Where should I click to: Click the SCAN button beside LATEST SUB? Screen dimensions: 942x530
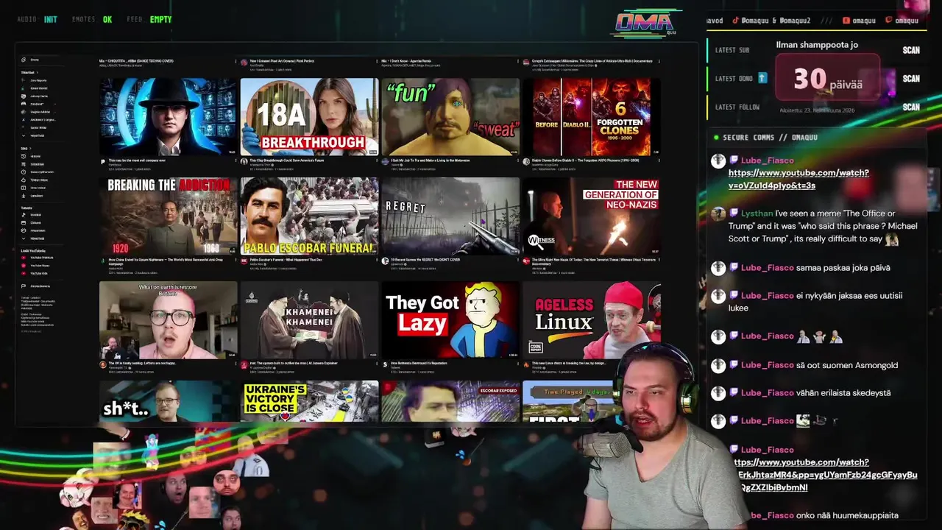click(911, 50)
